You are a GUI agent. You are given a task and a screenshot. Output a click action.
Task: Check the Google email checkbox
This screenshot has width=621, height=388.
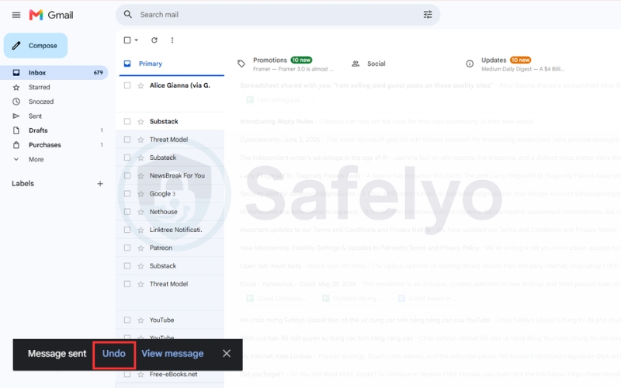point(127,194)
